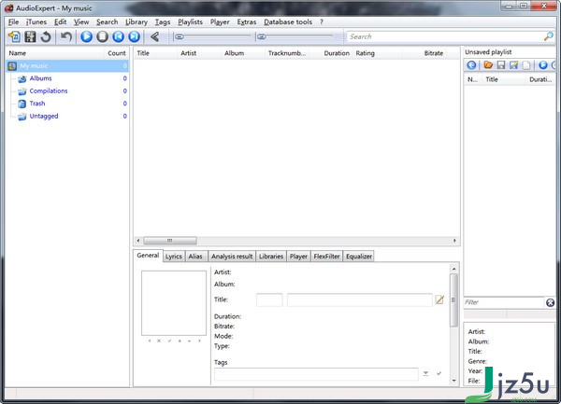The height and width of the screenshot is (404, 561).
Task: Open the iTunes menu
Action: coord(36,22)
